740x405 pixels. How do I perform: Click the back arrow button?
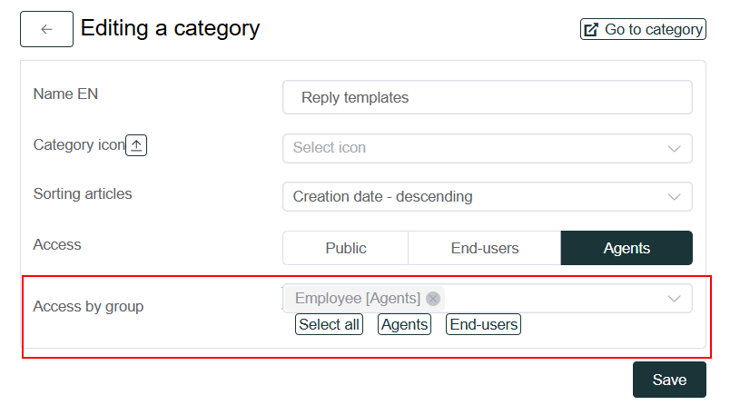(46, 29)
